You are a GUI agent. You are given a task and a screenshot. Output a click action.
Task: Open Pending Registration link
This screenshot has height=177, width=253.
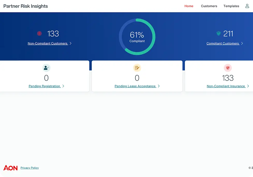tap(45, 86)
